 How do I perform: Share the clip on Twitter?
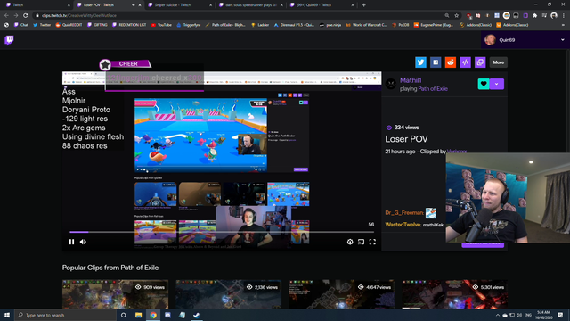click(420, 62)
